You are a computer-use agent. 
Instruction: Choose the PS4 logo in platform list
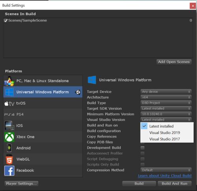(x=9, y=115)
